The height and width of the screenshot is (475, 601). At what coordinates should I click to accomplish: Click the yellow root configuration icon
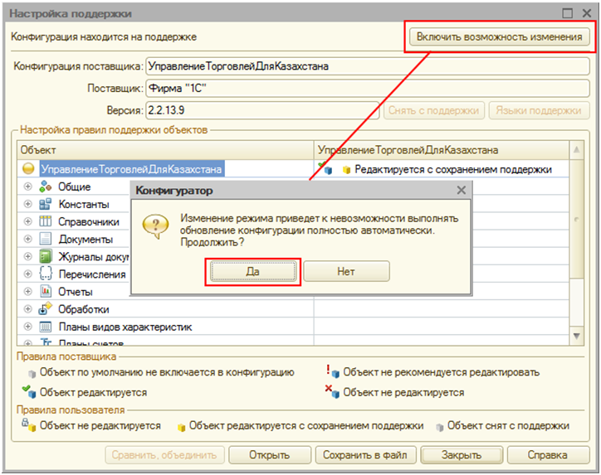pos(28,170)
